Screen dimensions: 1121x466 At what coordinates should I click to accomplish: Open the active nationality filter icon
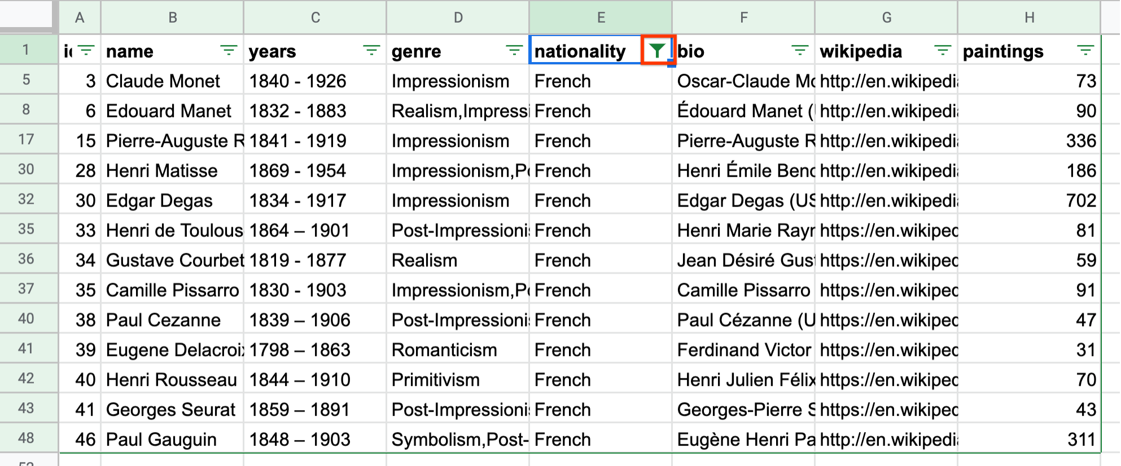pyautogui.click(x=657, y=51)
